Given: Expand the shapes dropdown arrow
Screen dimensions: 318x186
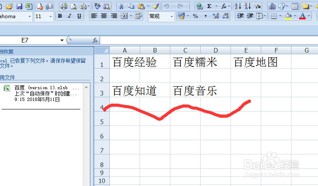Looking at the screenshot, I should pyautogui.click(x=287, y=6).
